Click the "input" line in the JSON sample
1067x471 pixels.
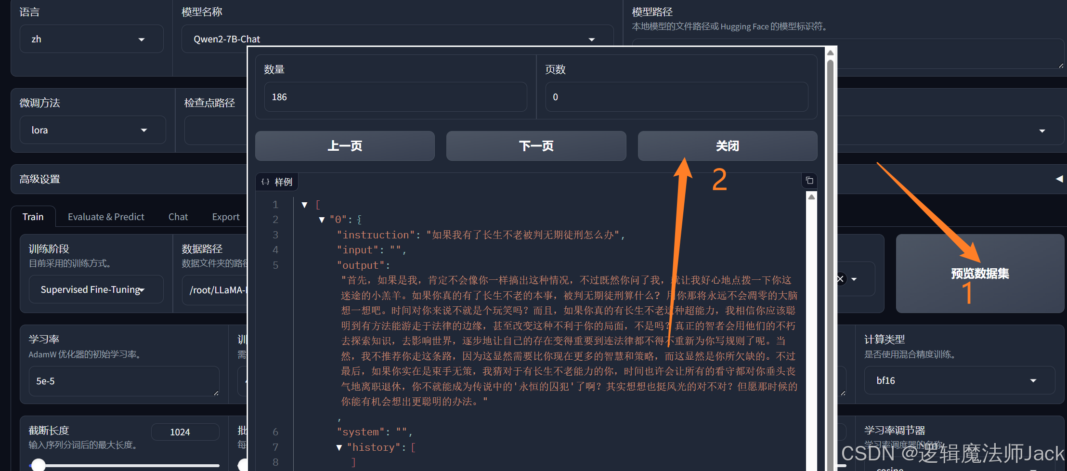(x=371, y=250)
